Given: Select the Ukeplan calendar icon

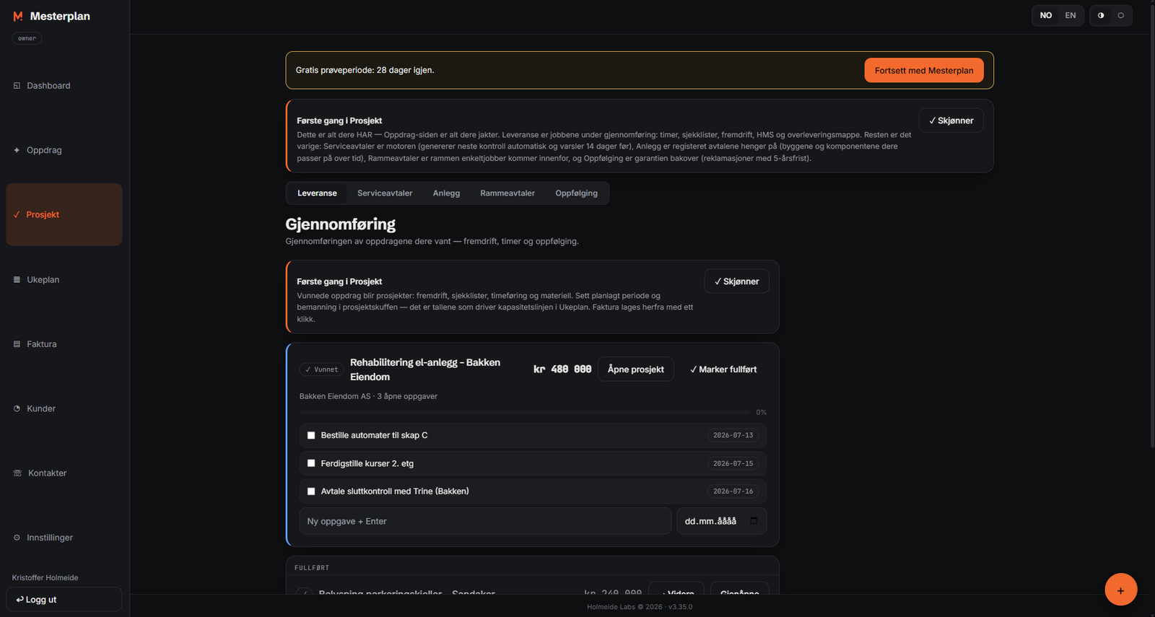Looking at the screenshot, I should click(x=17, y=280).
